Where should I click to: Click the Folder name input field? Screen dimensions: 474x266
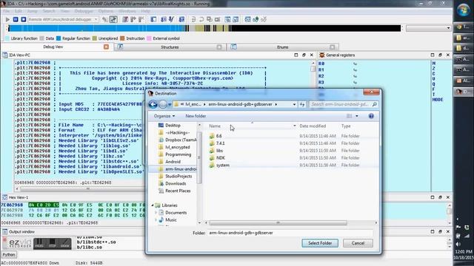[x=290, y=233]
